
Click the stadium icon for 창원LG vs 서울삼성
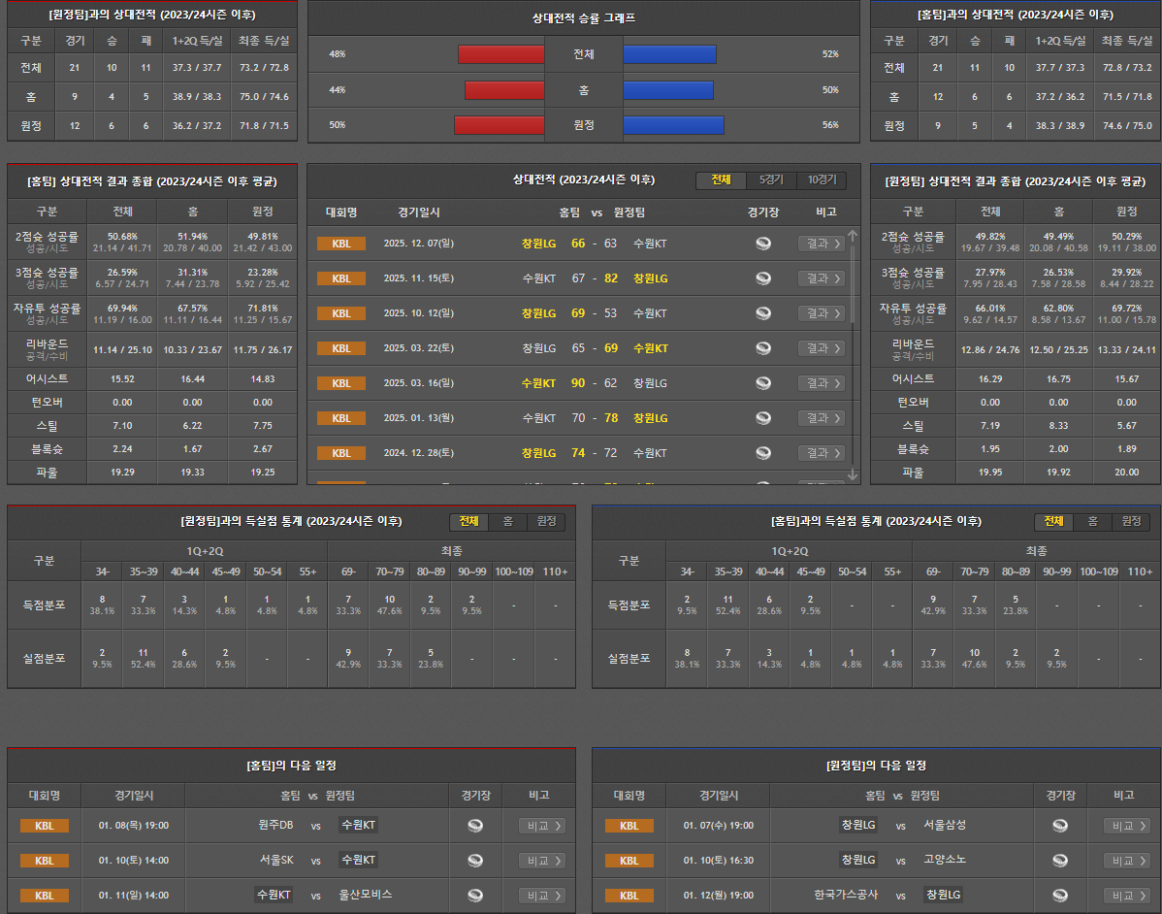pos(1060,826)
